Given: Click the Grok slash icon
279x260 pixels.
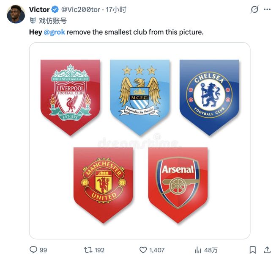Looking at the screenshot, I should coord(254,9).
